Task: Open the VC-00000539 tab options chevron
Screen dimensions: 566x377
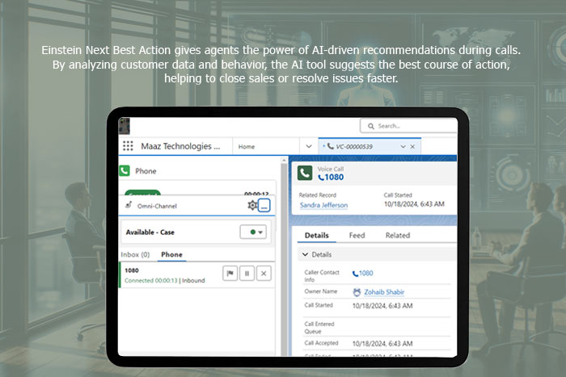Action: coord(403,147)
